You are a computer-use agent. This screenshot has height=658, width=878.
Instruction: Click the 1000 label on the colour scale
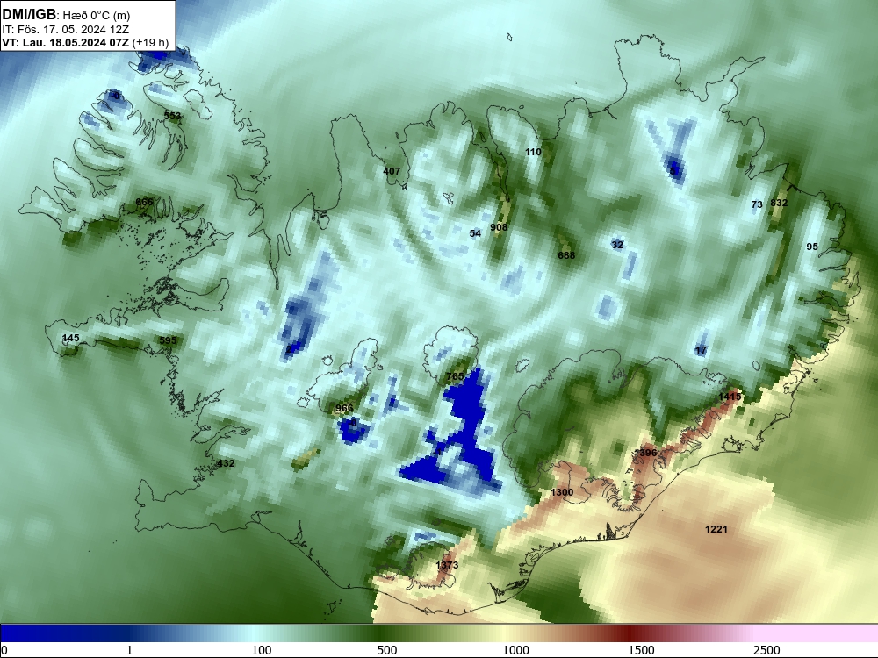pyautogui.click(x=515, y=650)
